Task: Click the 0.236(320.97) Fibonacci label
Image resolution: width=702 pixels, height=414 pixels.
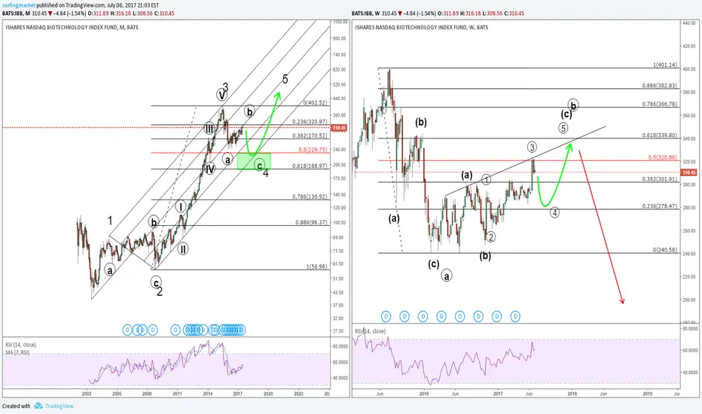Action: click(310, 122)
